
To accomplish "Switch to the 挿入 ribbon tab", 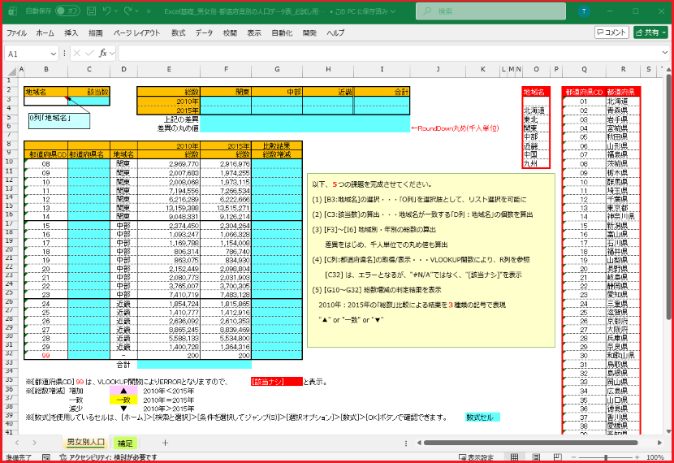I will [71, 32].
